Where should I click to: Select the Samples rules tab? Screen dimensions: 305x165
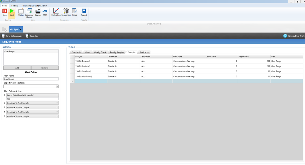[132, 52]
